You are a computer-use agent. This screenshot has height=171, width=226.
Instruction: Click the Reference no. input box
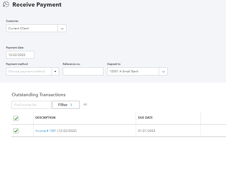[83, 71]
